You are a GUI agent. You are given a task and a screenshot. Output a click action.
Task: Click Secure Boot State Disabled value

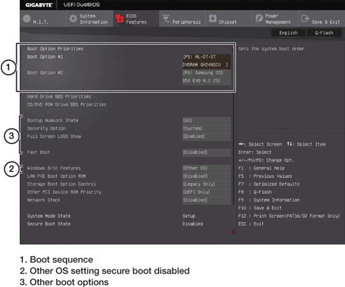192,224
